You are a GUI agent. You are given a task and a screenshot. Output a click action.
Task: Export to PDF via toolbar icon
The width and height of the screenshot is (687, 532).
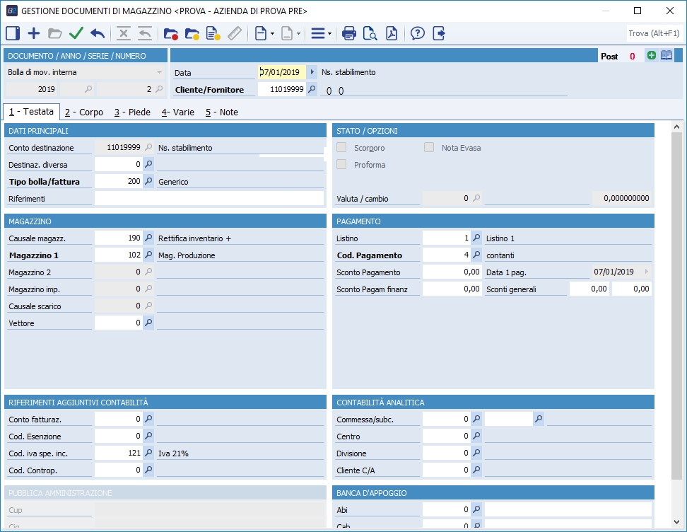tap(391, 33)
